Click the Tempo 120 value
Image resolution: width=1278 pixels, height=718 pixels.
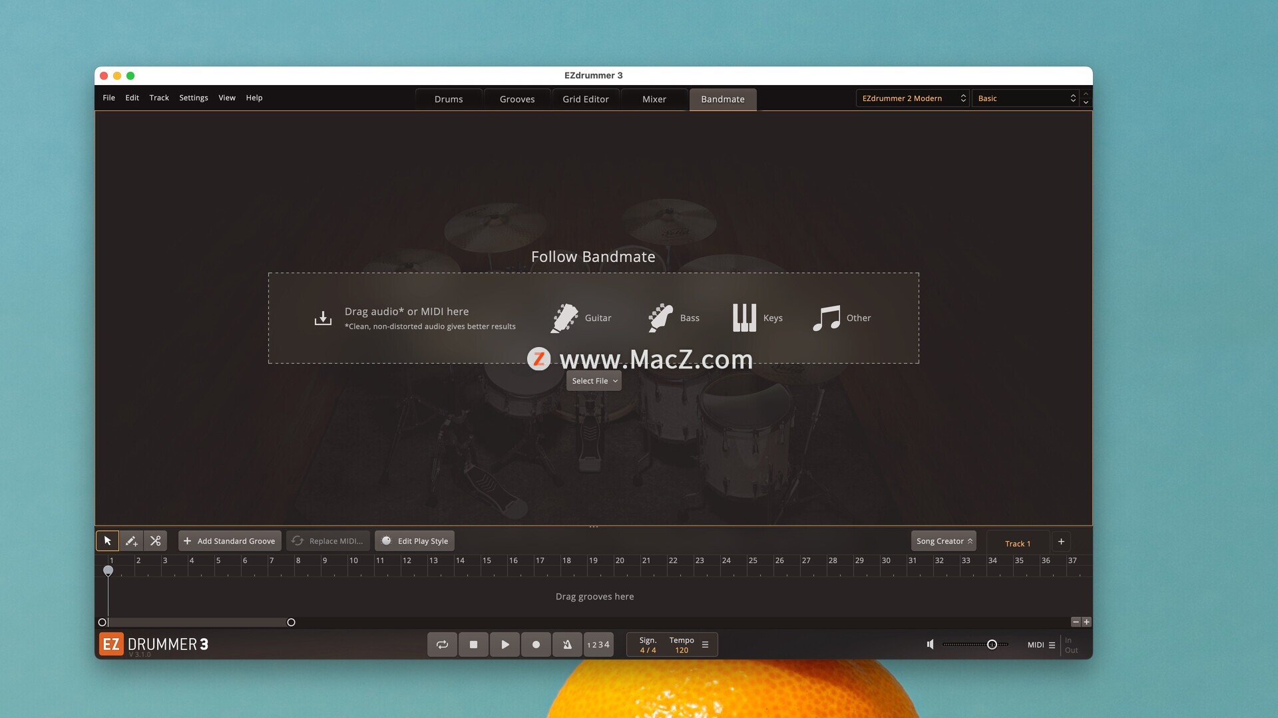tap(682, 650)
